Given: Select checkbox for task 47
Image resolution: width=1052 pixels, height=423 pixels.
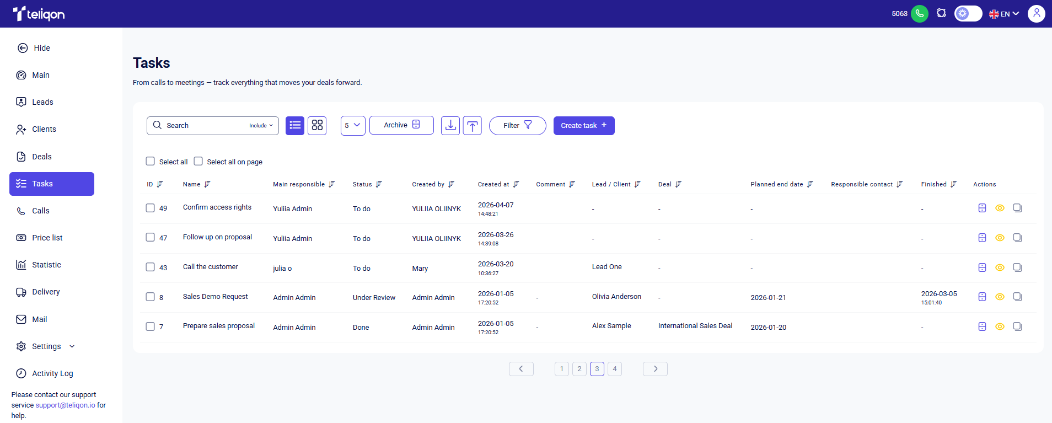Looking at the screenshot, I should tap(150, 237).
